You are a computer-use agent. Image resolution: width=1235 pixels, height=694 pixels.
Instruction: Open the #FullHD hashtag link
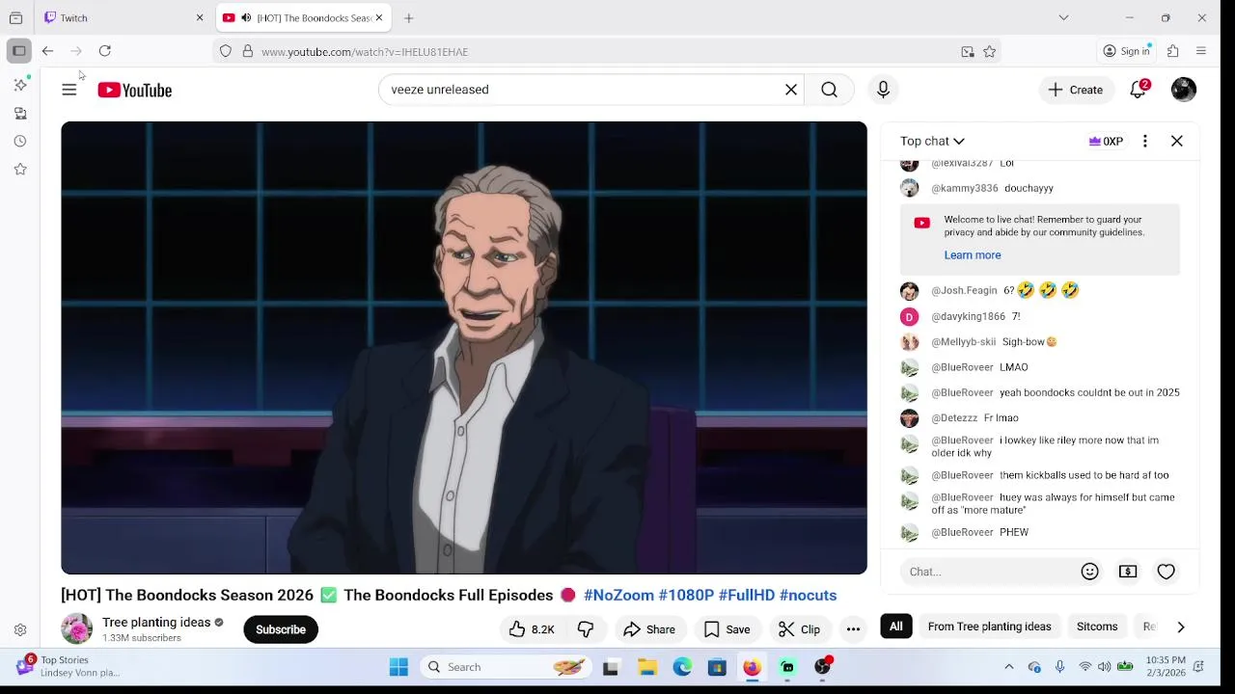tap(747, 596)
